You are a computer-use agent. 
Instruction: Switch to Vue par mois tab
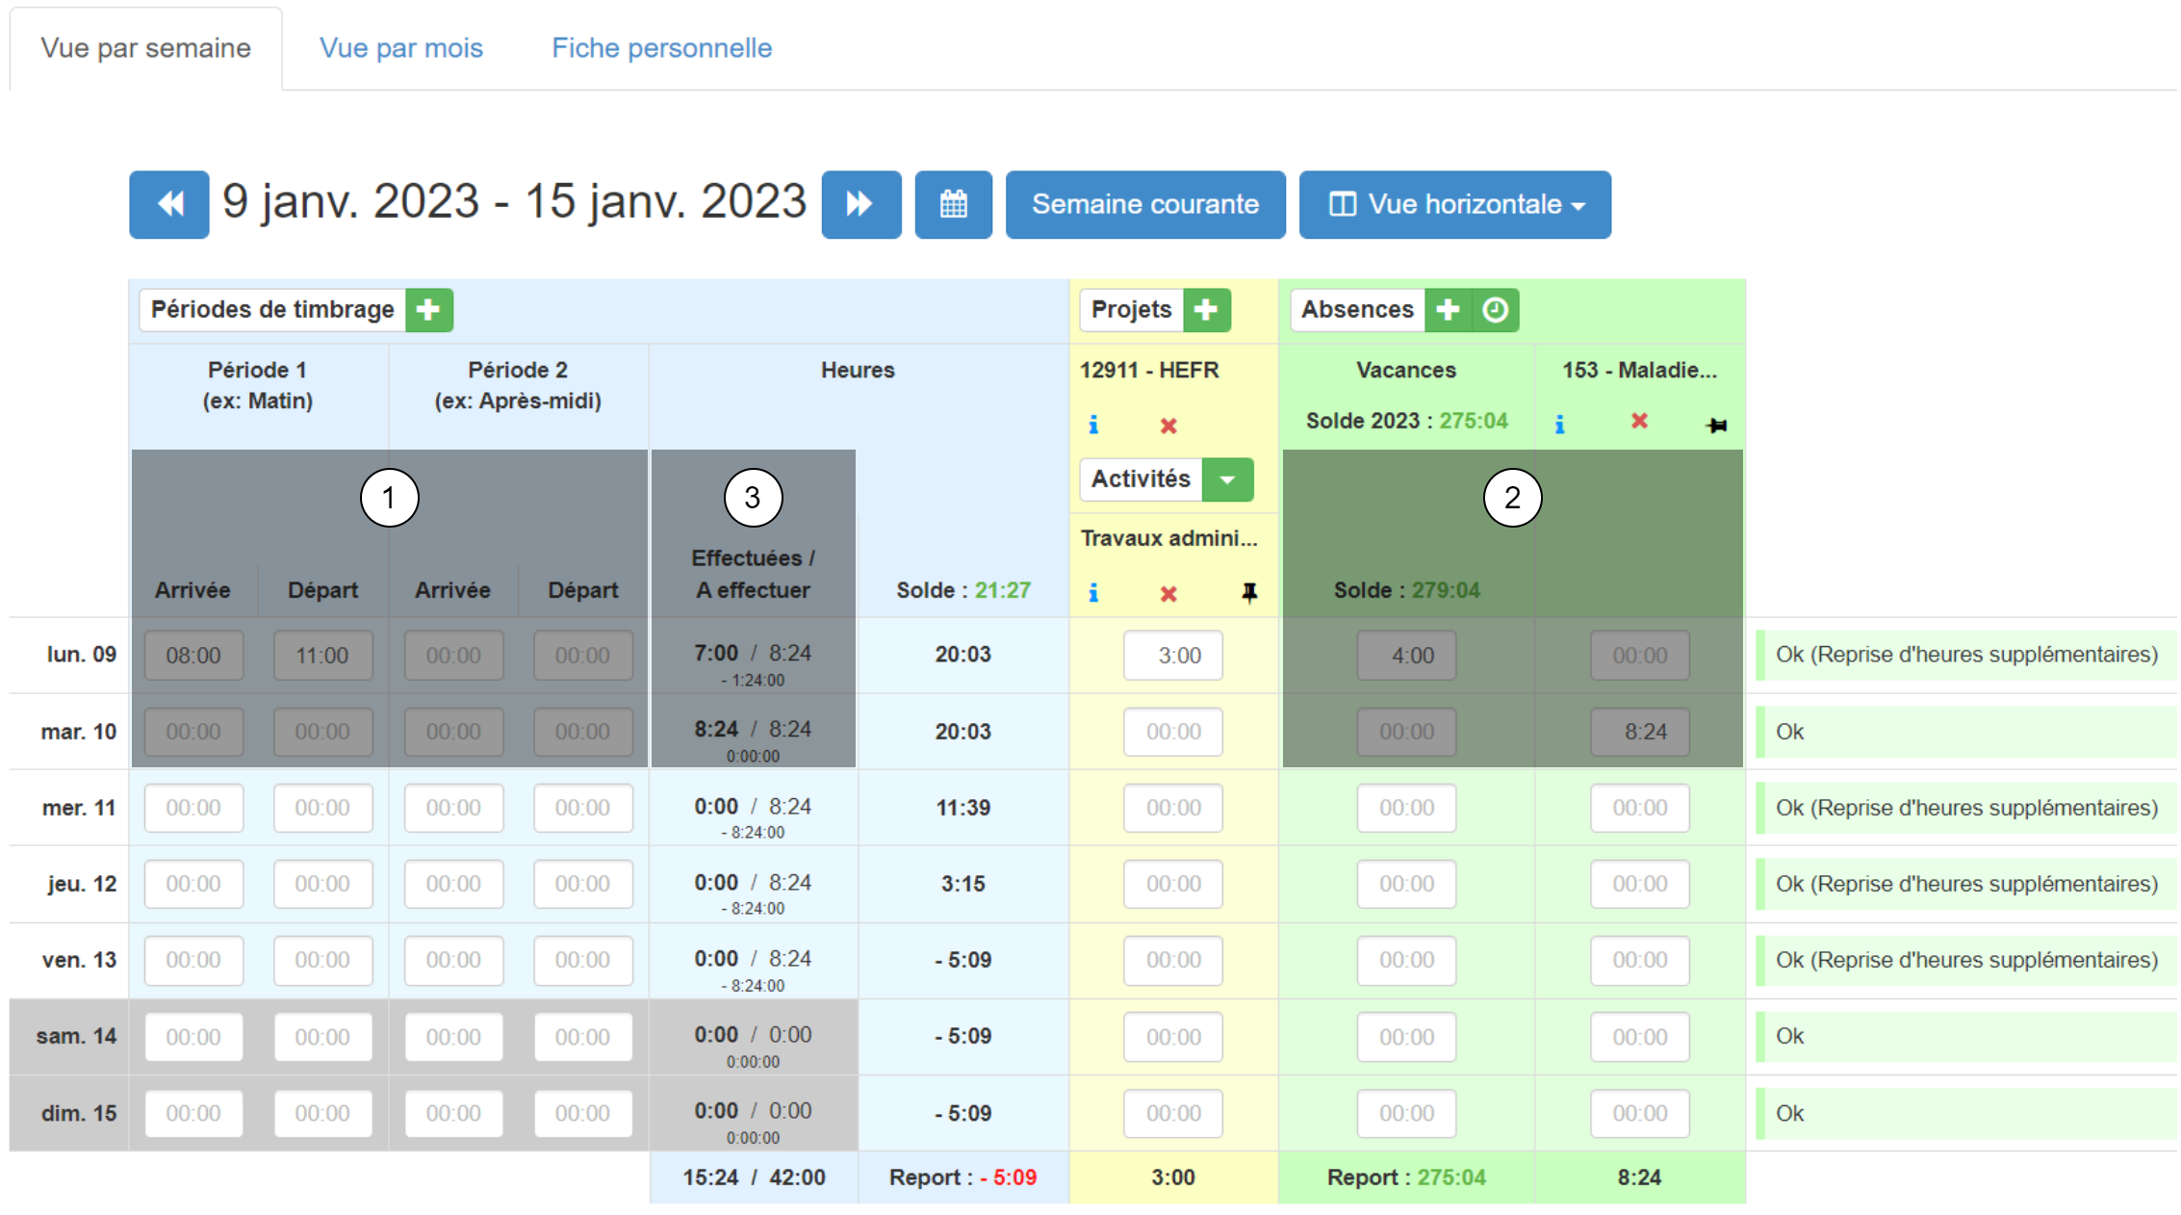(401, 48)
